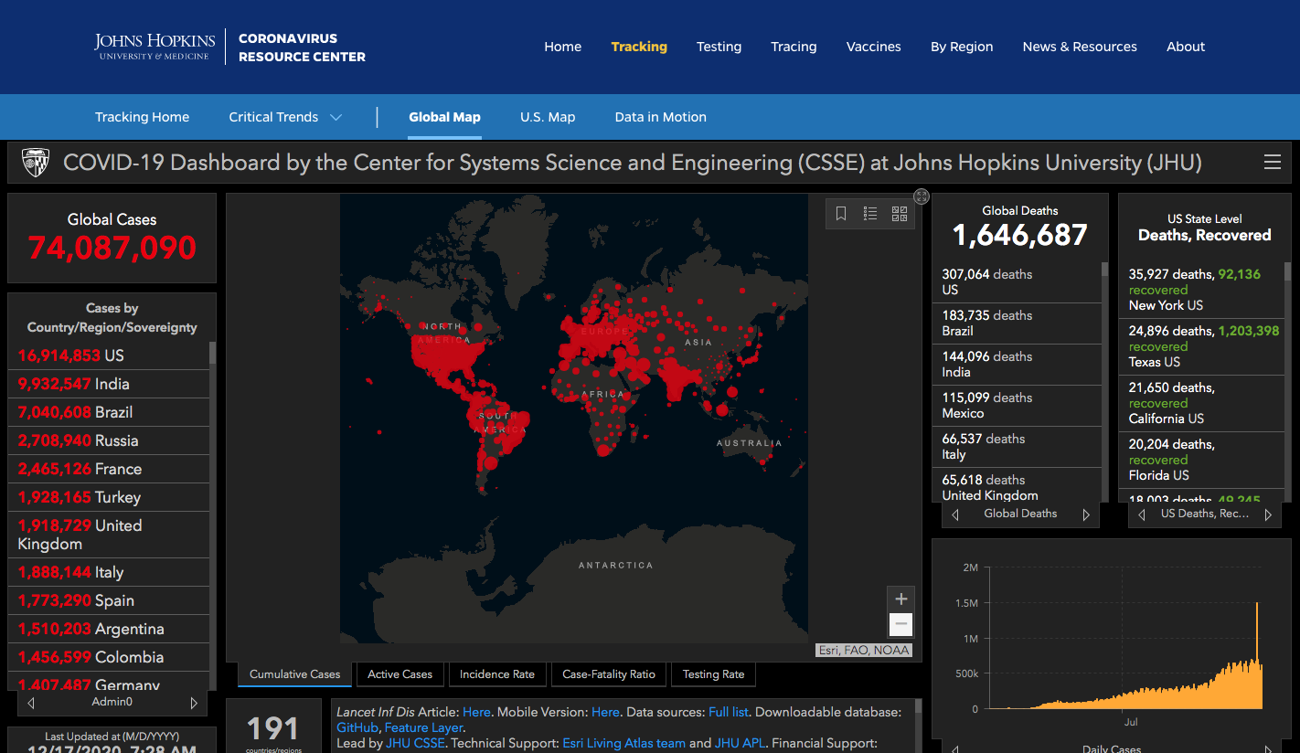Open the Vaccines navigation item
This screenshot has width=1300, height=753.
tap(873, 47)
